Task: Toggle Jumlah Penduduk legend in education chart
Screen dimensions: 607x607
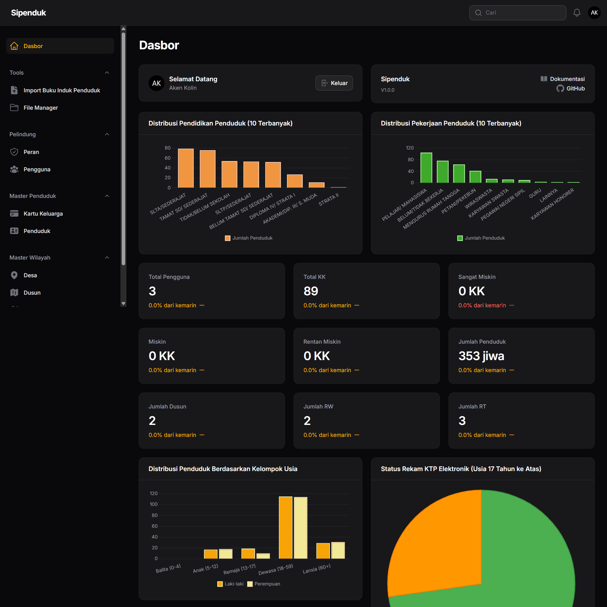Action: pyautogui.click(x=249, y=238)
